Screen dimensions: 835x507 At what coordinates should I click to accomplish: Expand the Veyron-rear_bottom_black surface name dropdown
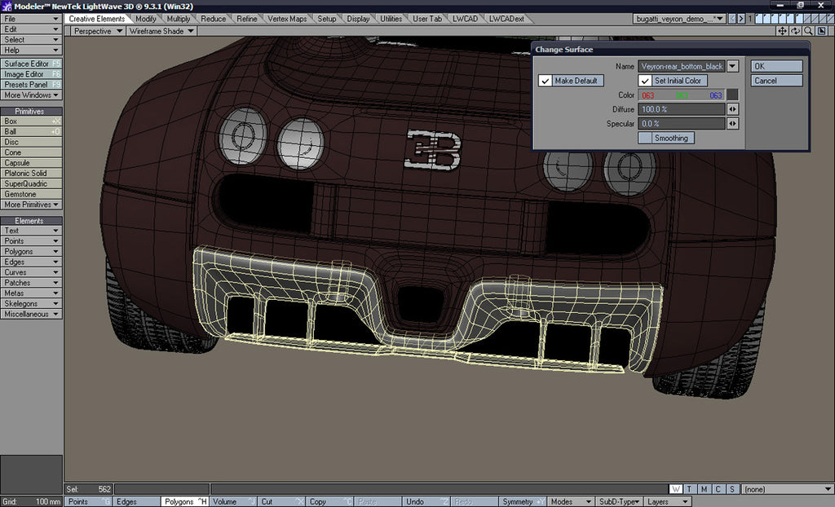[733, 66]
